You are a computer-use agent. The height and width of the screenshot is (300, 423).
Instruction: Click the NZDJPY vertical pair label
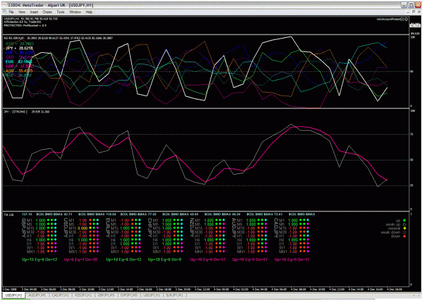(192, 228)
